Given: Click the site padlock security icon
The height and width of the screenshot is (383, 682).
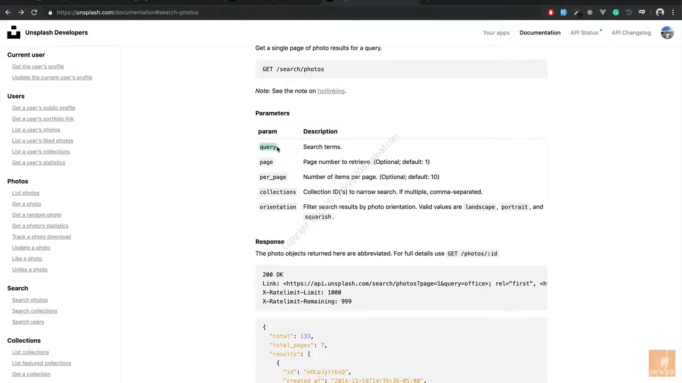Looking at the screenshot, I should [50, 12].
